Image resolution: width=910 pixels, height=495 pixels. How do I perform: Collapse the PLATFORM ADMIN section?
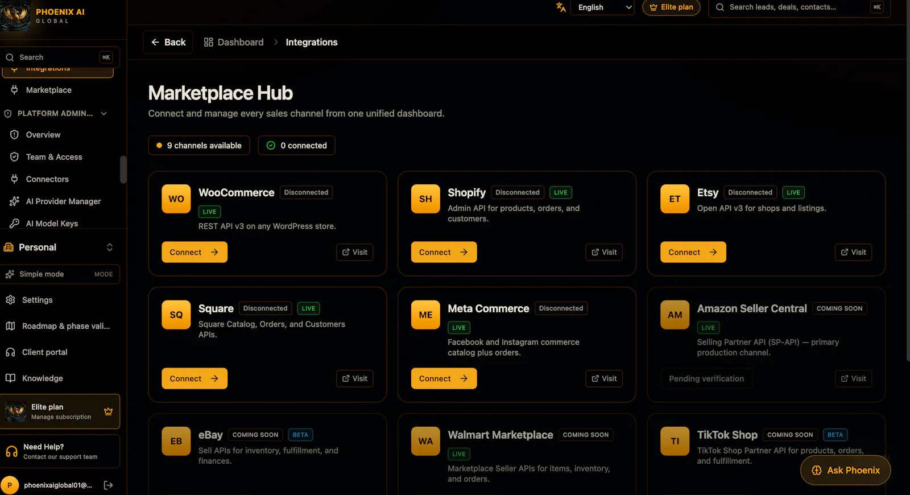(56, 113)
